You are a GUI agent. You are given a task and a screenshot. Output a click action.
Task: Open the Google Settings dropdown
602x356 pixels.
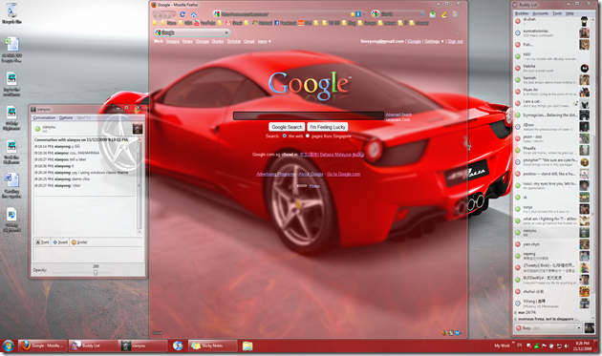click(434, 41)
